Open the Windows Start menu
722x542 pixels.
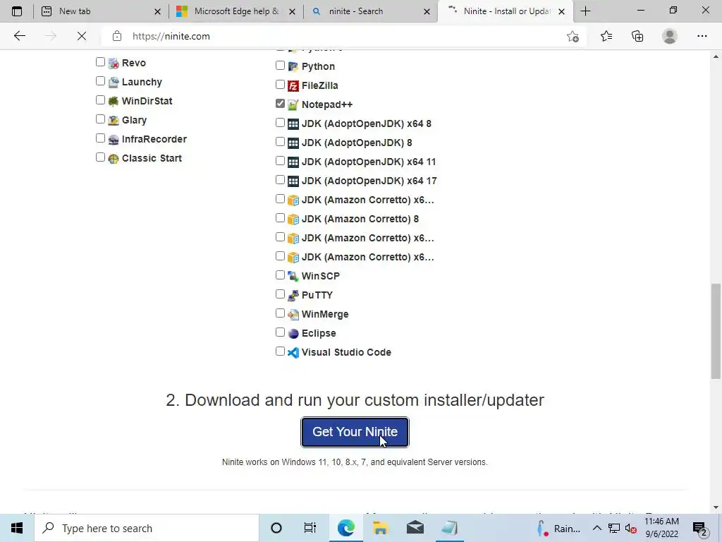17,528
